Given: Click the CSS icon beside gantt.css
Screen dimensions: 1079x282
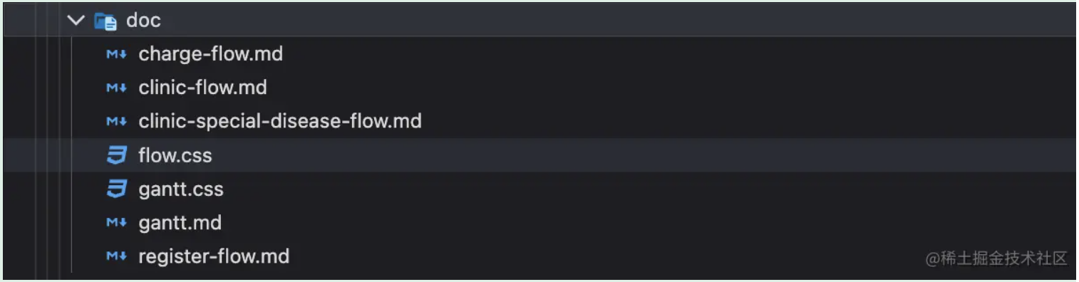Looking at the screenshot, I should click(x=116, y=189).
